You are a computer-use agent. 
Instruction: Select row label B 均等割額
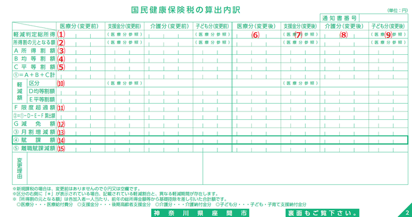coord(34,59)
